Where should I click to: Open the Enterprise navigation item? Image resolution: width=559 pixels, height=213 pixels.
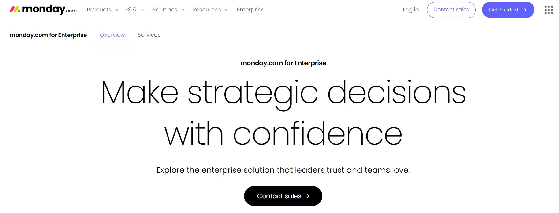pyautogui.click(x=250, y=10)
